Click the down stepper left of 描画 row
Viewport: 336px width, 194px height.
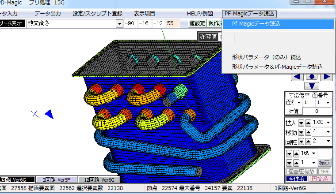(289, 163)
